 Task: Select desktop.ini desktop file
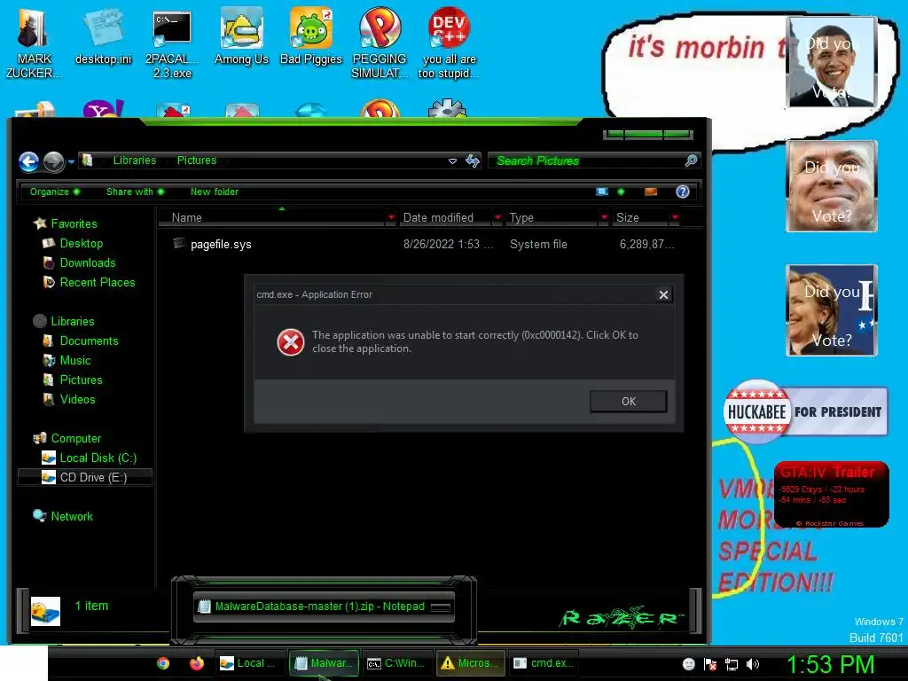click(x=103, y=36)
